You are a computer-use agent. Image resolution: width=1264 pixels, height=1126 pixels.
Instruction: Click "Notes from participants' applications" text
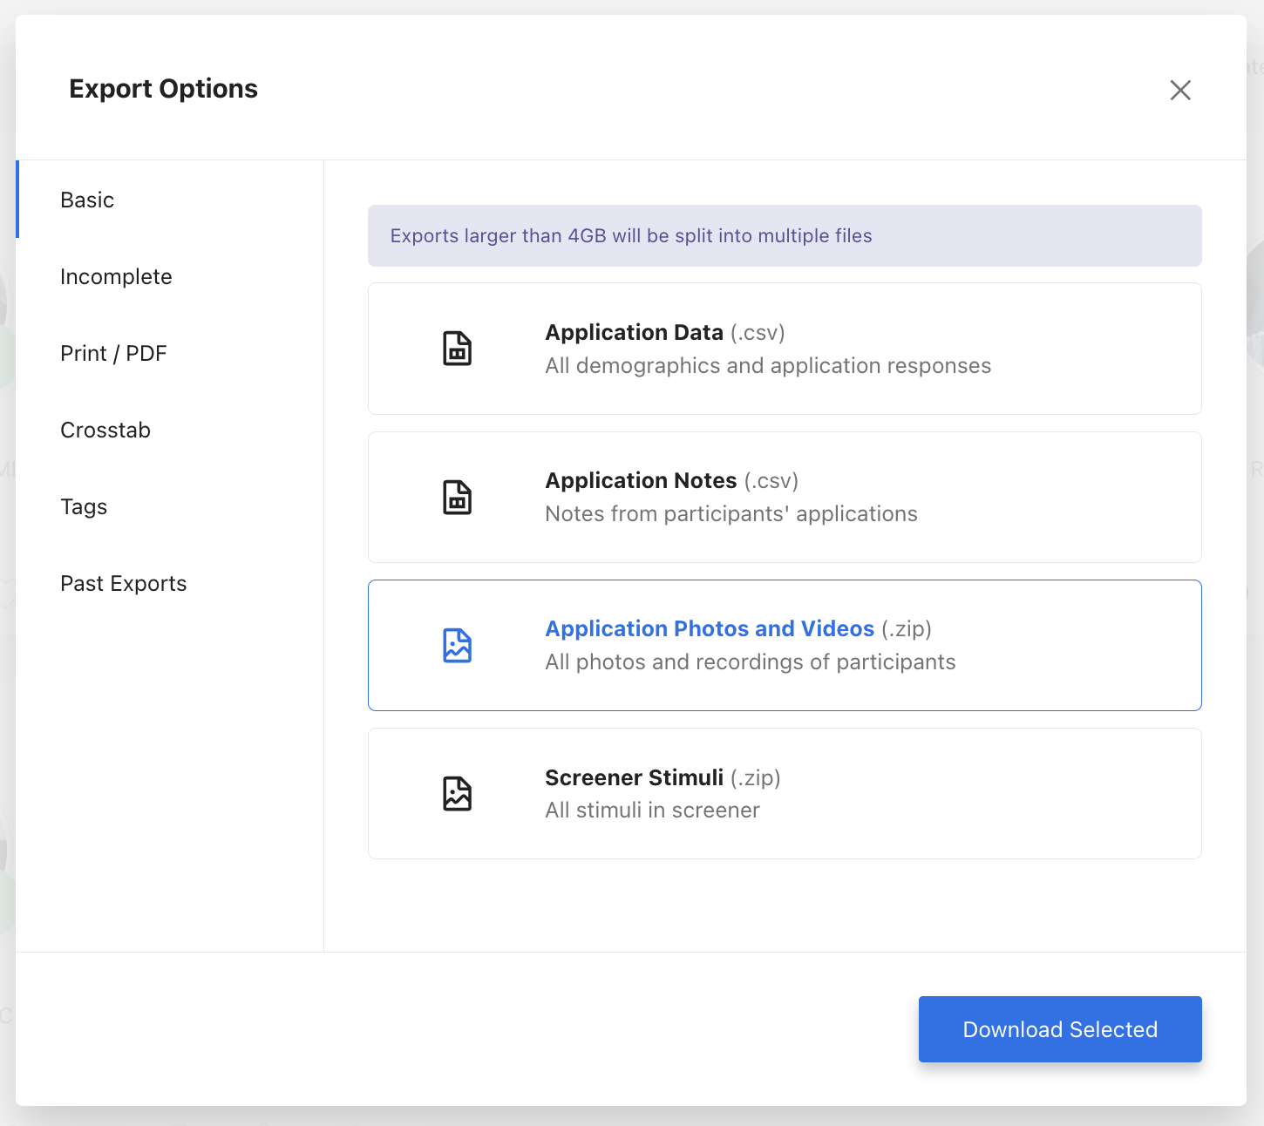click(x=731, y=514)
